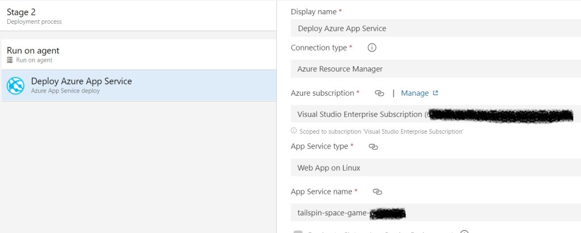Viewport: 581px width, 233px height.
Task: Click into the Display name field
Action: click(x=435, y=28)
